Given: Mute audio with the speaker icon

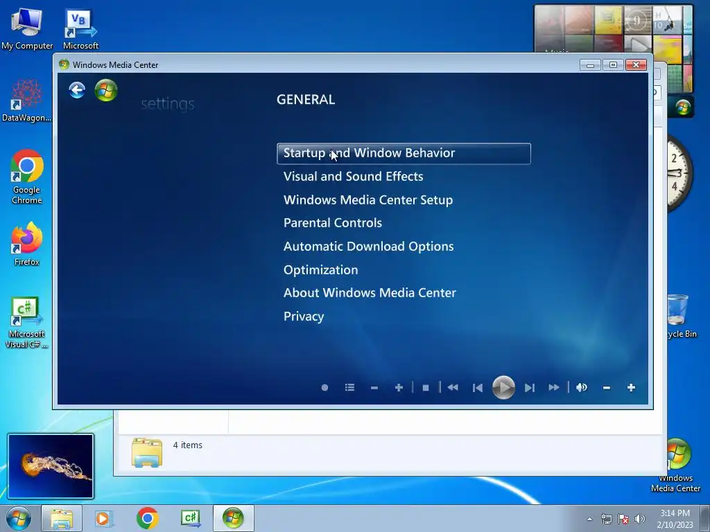Looking at the screenshot, I should click(x=582, y=388).
